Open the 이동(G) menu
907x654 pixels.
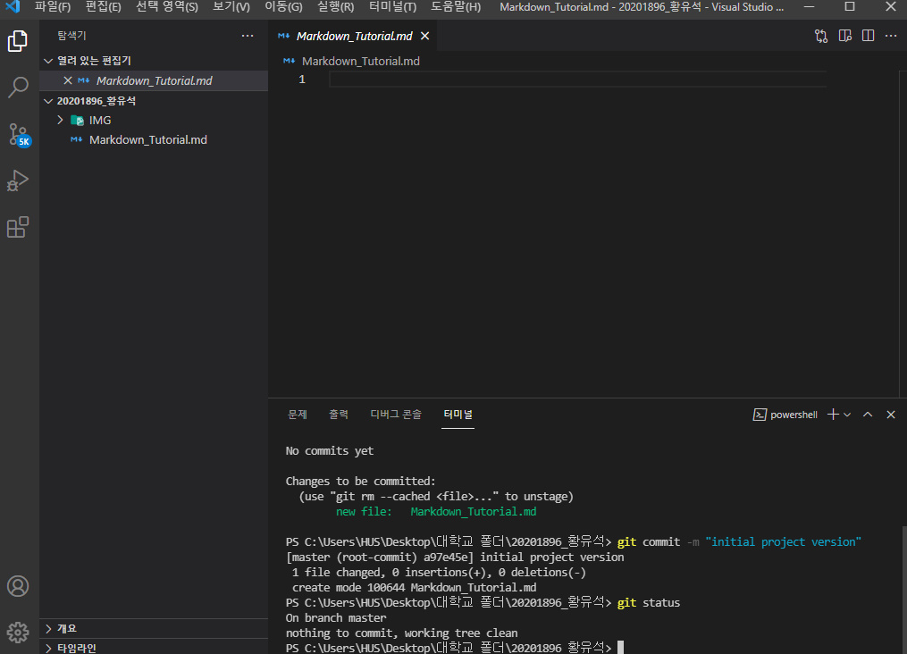tap(283, 7)
